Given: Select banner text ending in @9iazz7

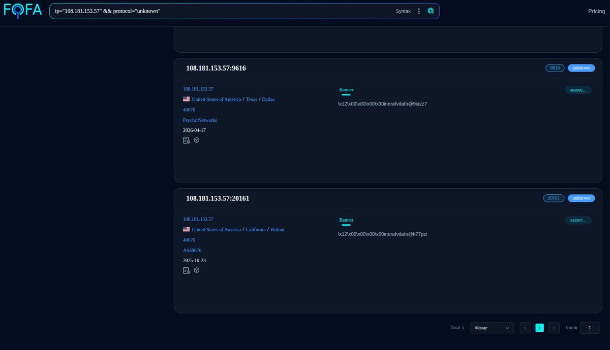Looking at the screenshot, I should 382,104.
